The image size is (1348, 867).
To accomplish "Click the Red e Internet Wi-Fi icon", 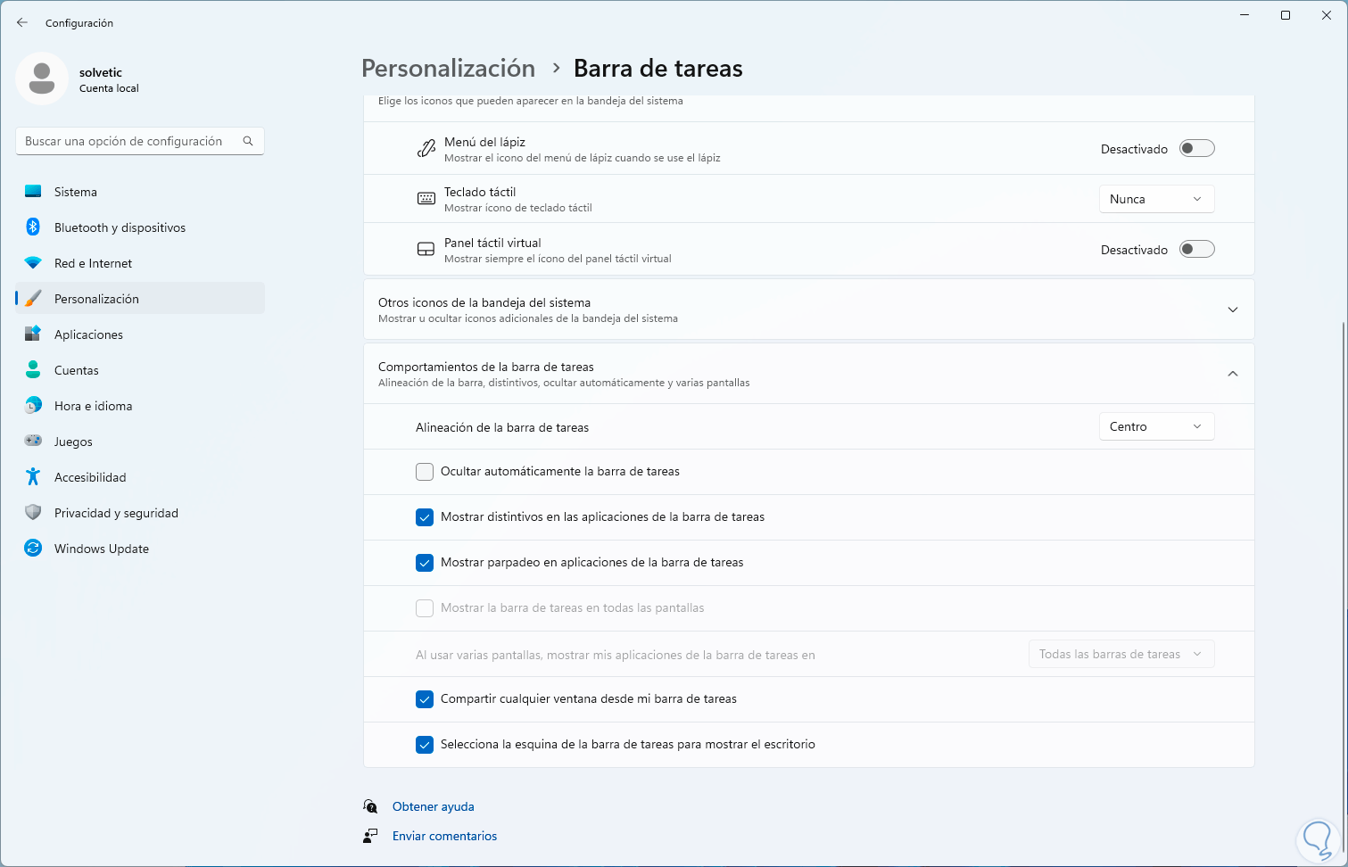I will 33,263.
